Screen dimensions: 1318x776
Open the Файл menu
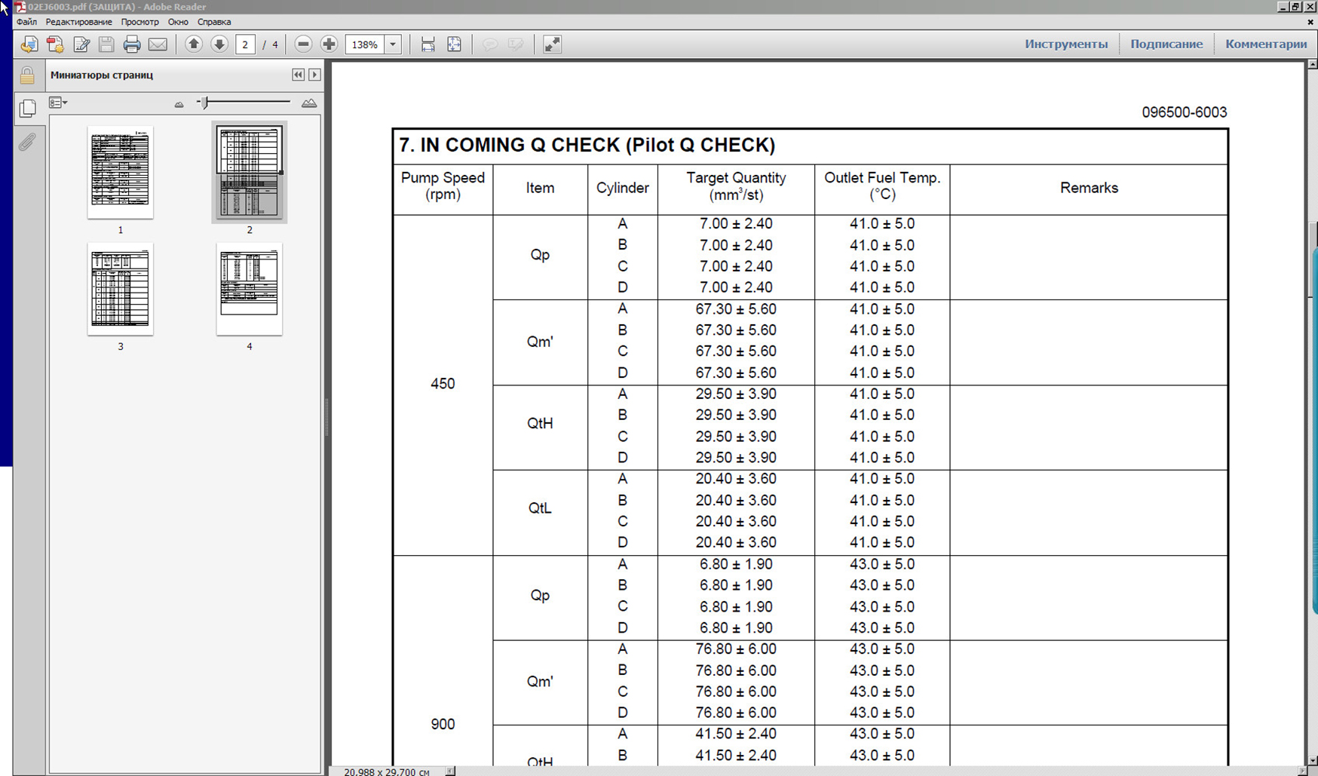coord(26,22)
